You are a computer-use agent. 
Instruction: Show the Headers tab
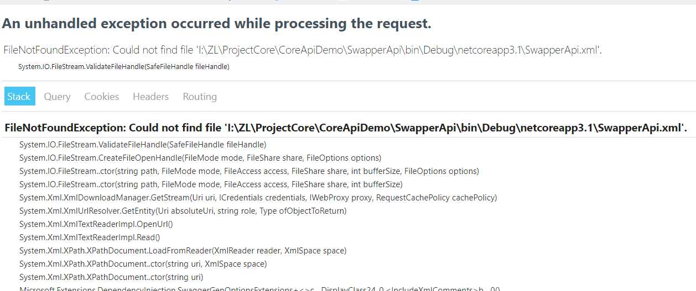150,96
